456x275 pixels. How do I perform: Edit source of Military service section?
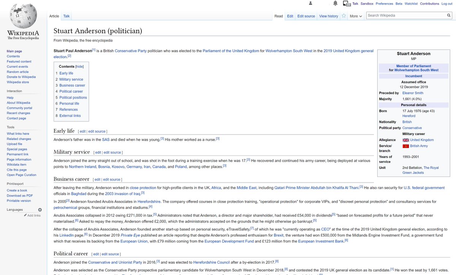pos(112,153)
